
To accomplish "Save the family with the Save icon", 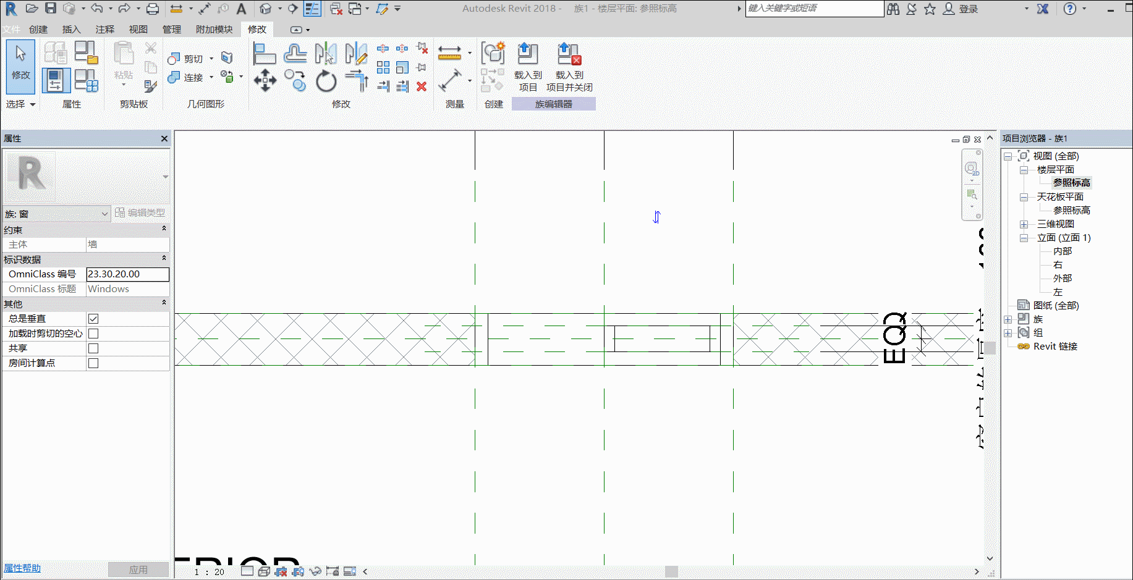I will click(51, 9).
